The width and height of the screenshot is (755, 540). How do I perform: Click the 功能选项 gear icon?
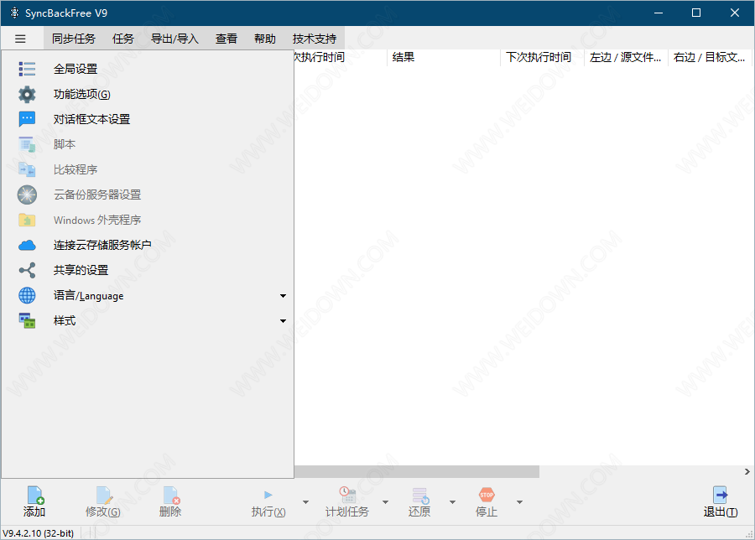click(27, 94)
